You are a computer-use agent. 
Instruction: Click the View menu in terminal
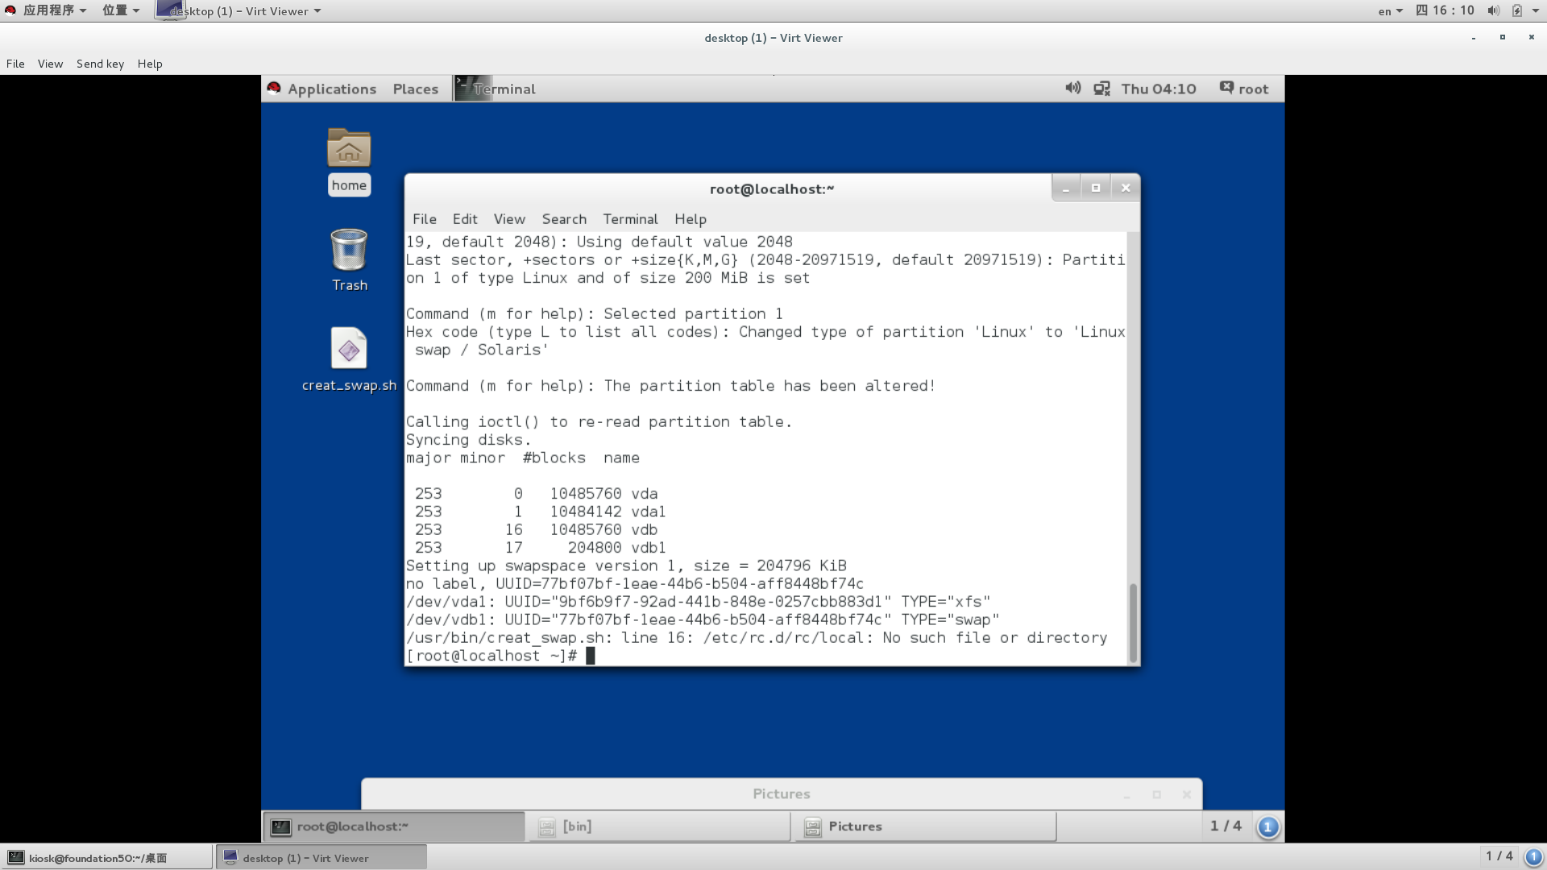509,219
